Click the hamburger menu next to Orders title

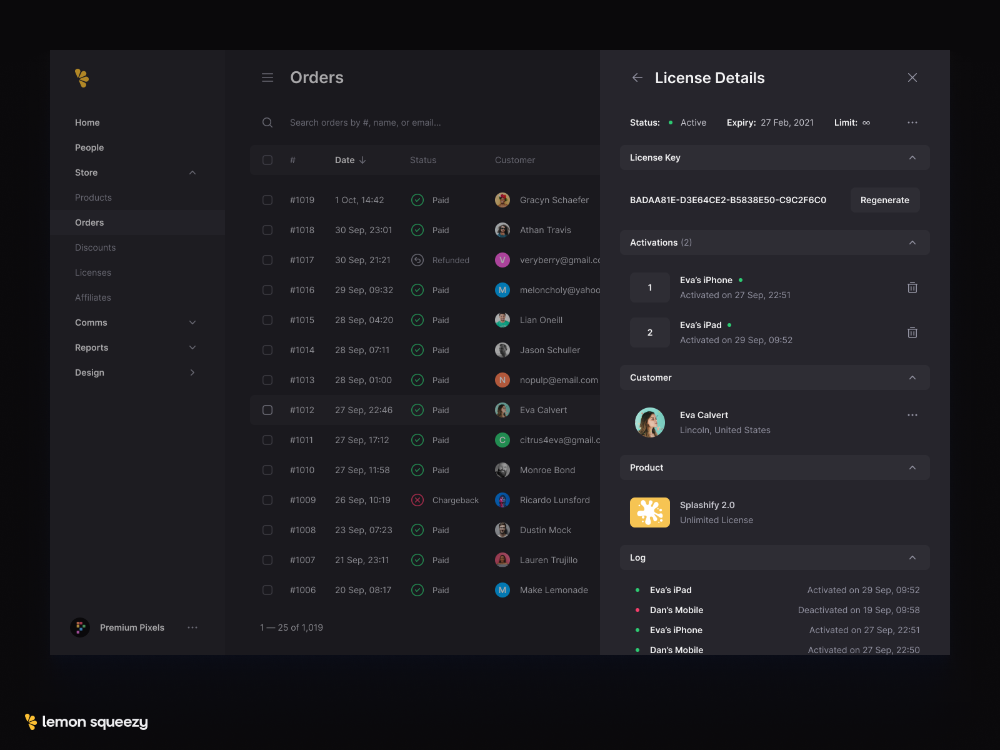(267, 77)
